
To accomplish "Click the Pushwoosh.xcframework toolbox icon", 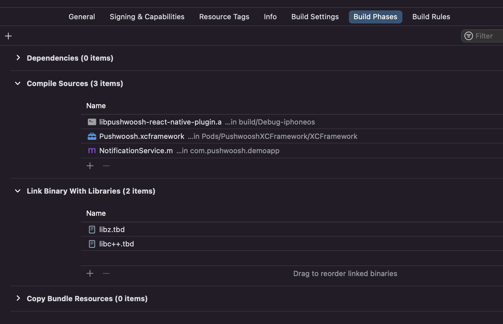I will point(92,136).
